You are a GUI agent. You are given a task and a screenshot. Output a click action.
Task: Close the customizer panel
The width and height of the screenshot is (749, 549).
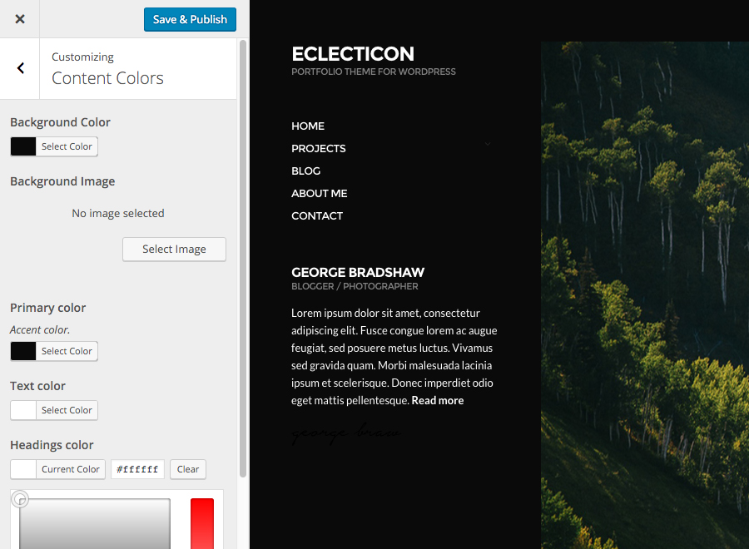click(19, 19)
